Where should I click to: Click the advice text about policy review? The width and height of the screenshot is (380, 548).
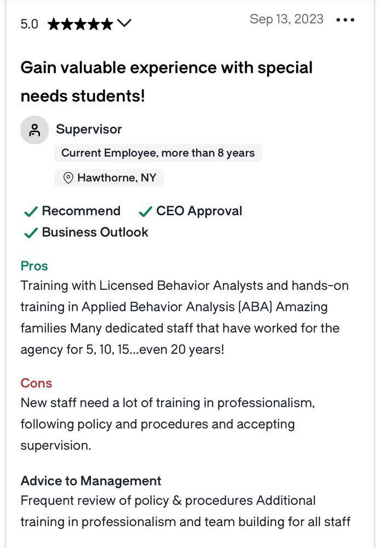(x=185, y=511)
